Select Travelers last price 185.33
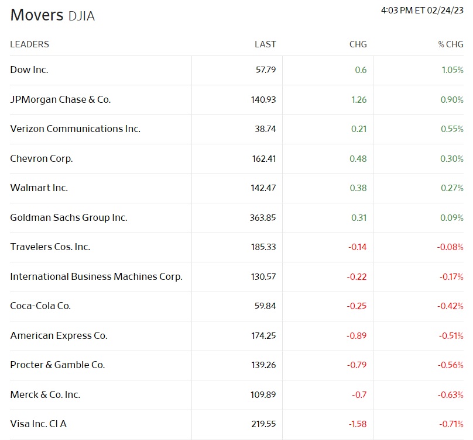This screenshot has height=440, width=473. click(263, 247)
